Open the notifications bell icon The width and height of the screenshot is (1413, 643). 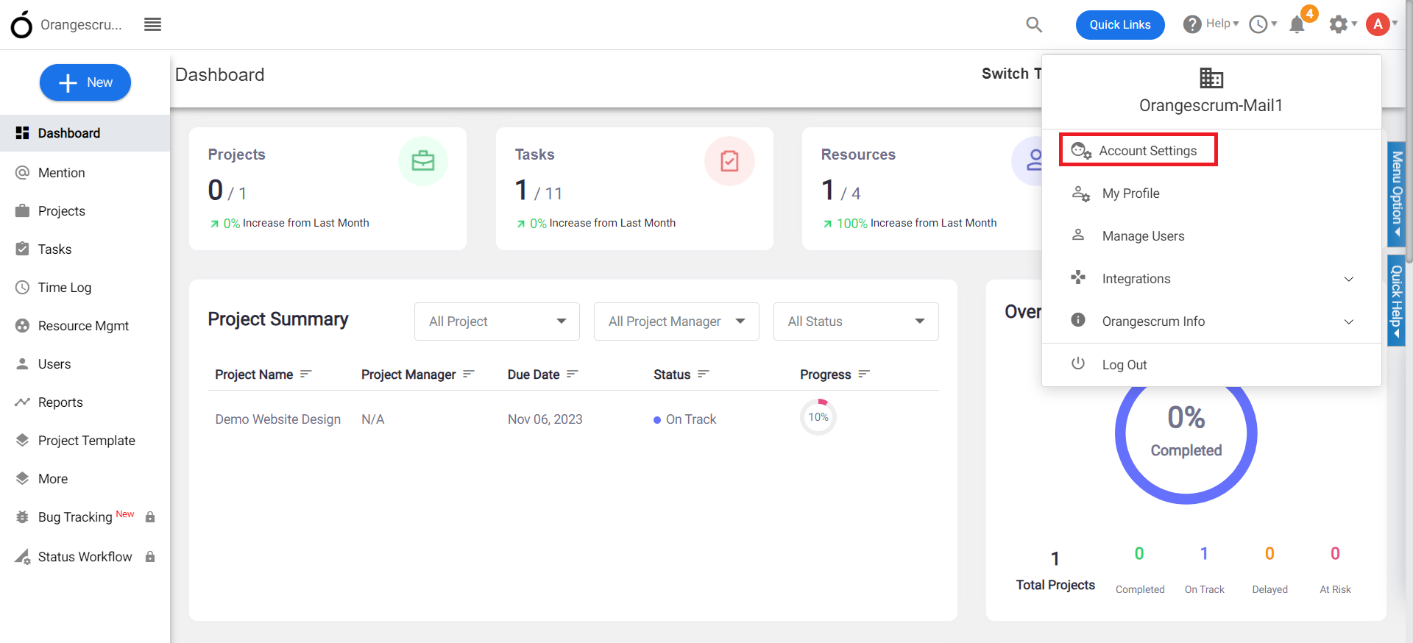point(1297,24)
